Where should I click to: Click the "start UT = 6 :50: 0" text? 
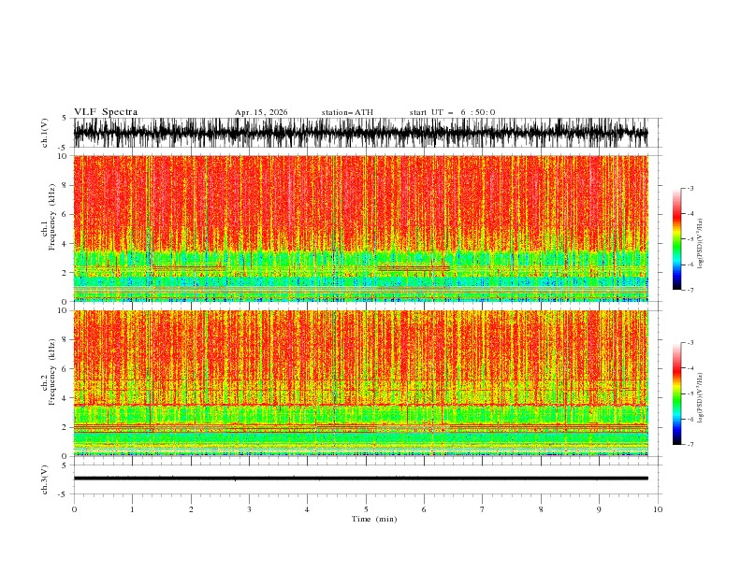click(452, 112)
